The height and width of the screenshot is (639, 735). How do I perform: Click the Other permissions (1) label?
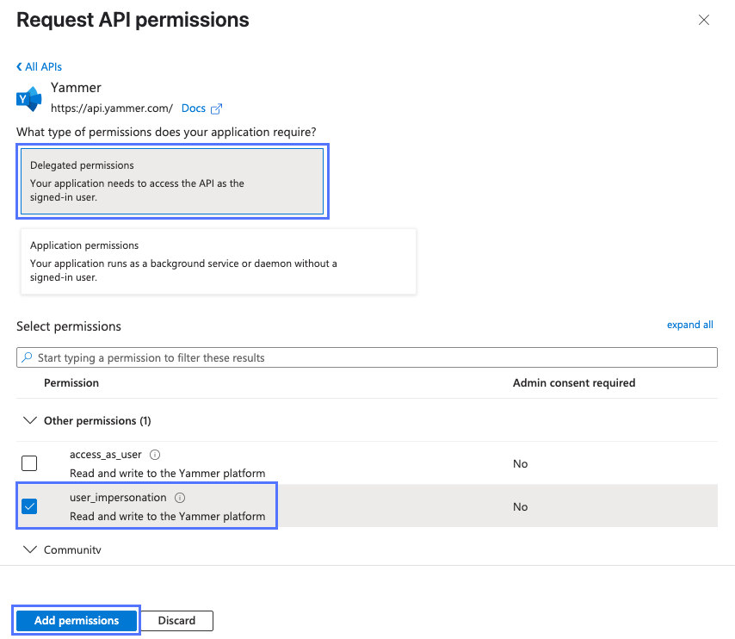tap(97, 421)
